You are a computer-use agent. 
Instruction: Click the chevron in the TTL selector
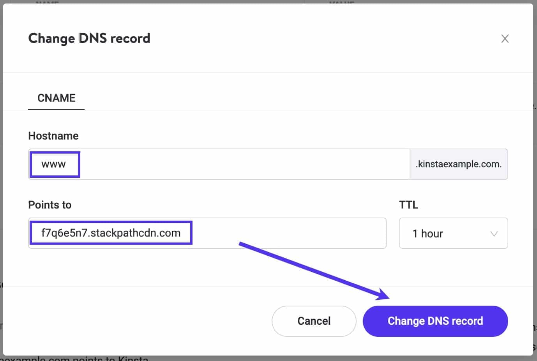click(493, 233)
